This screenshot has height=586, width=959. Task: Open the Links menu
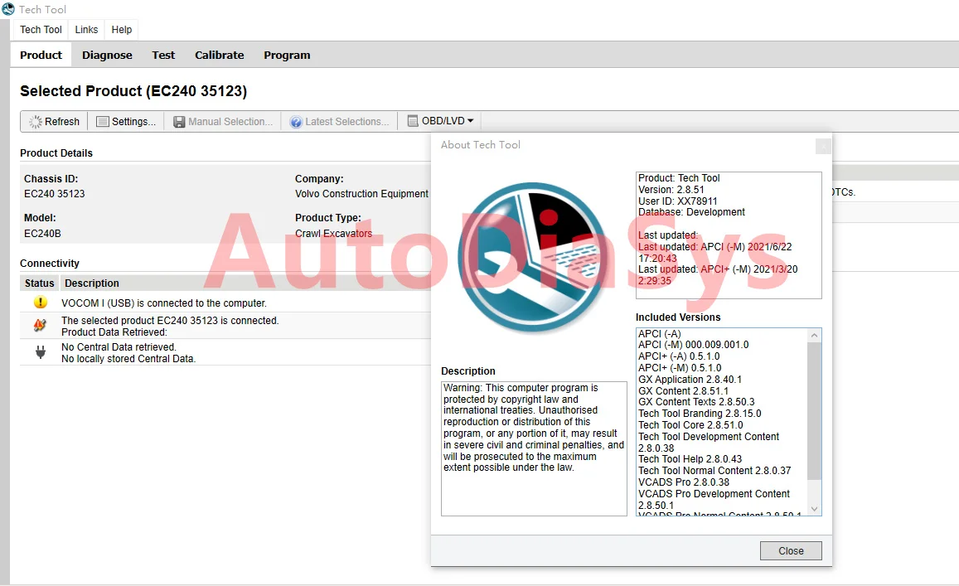[x=86, y=29]
